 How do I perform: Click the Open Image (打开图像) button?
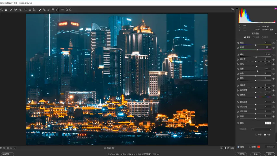[x=241, y=154]
